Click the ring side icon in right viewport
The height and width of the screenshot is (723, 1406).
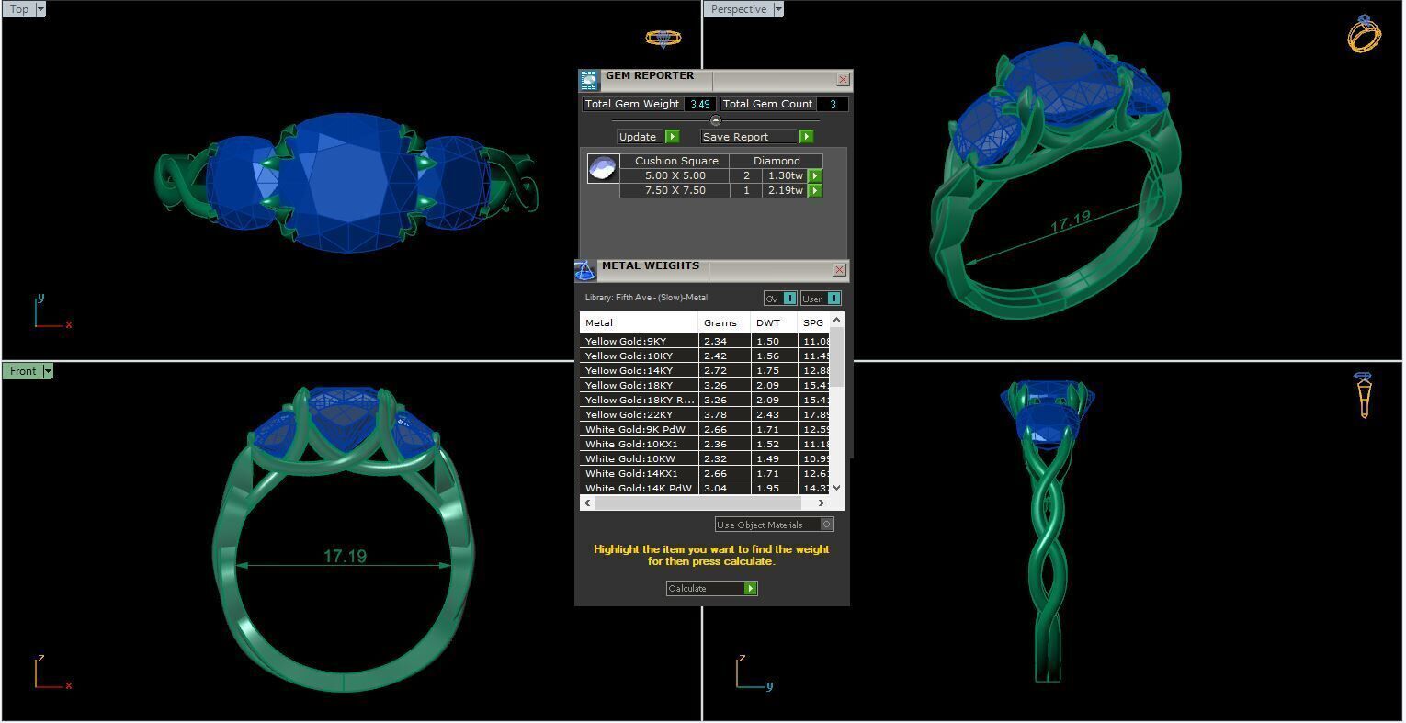pos(1364,395)
